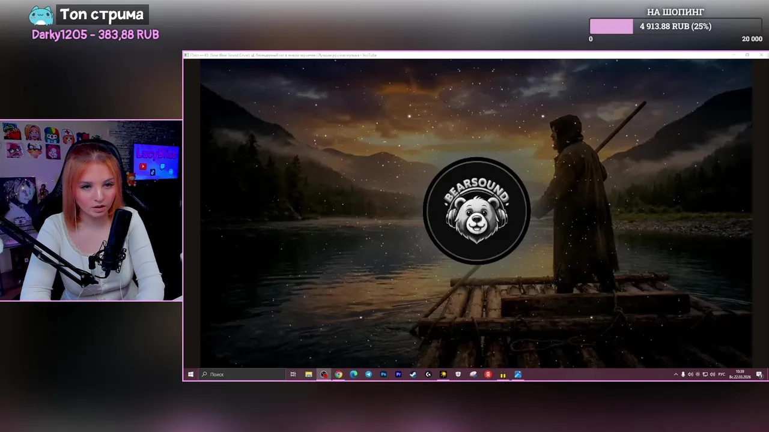This screenshot has width=769, height=432.
Task: Open Telegram from the taskbar
Action: coord(368,374)
